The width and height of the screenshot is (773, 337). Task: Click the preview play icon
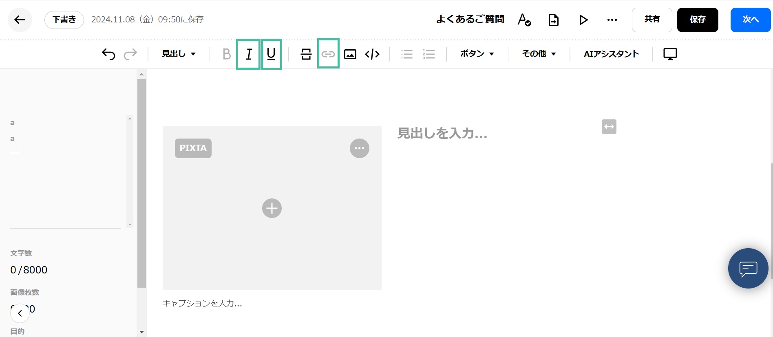pos(583,20)
